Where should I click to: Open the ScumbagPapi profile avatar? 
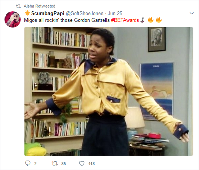[x=12, y=19]
